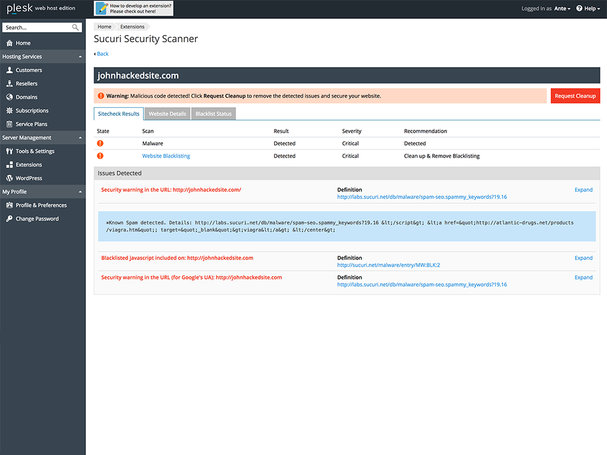607x455 pixels.
Task: Expand the Google's UA security warning
Action: tap(583, 277)
